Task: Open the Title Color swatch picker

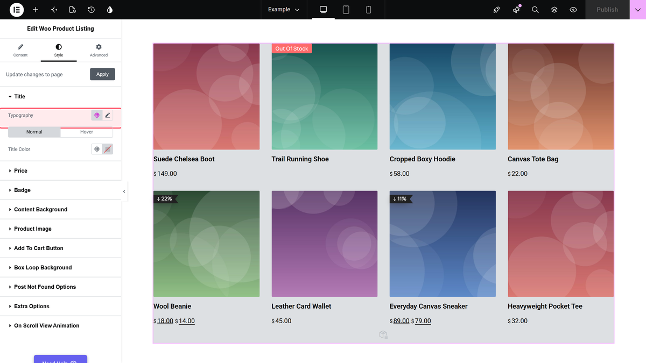Action: [108, 149]
